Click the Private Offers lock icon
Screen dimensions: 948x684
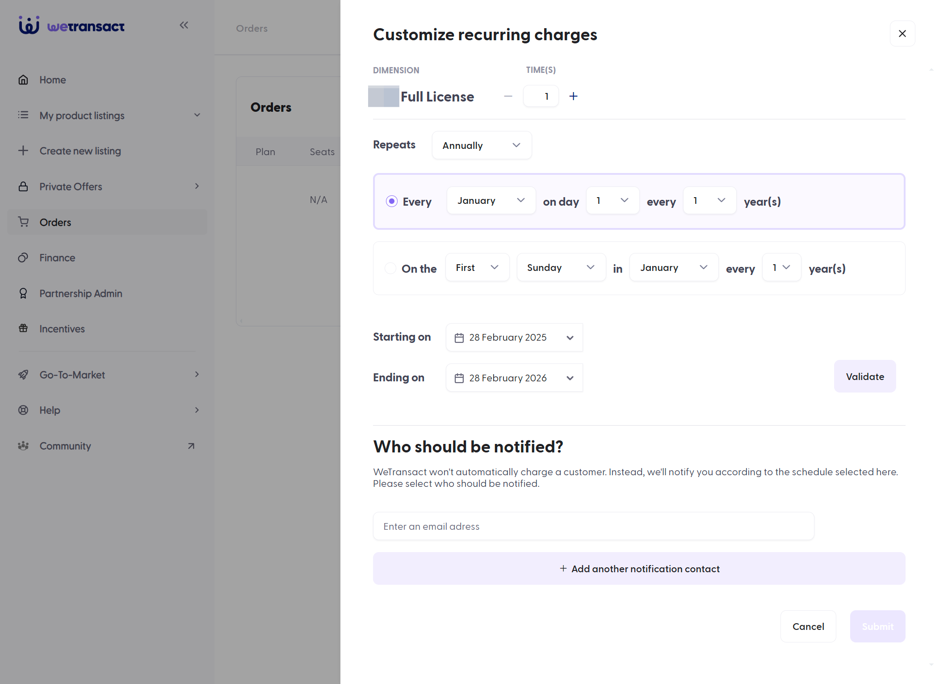point(23,186)
